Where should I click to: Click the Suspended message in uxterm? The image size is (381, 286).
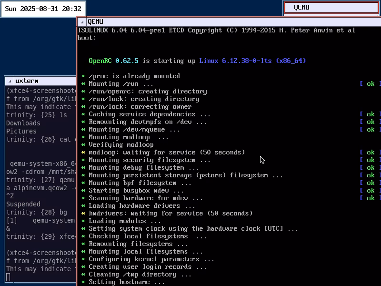(x=23, y=204)
